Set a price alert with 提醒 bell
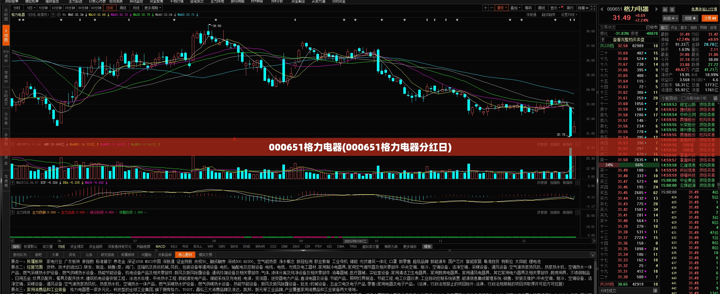The width and height of the screenshot is (720, 294). pyautogui.click(x=690, y=18)
